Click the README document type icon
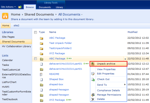The image size is (150, 103). click(41, 74)
